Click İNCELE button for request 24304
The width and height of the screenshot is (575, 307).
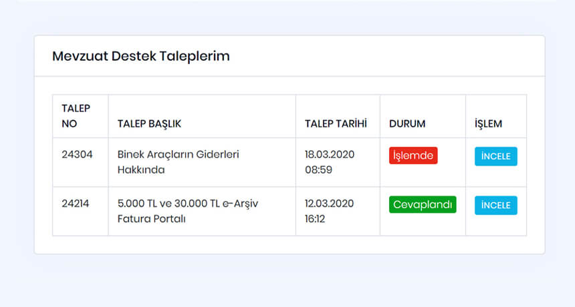tap(495, 156)
